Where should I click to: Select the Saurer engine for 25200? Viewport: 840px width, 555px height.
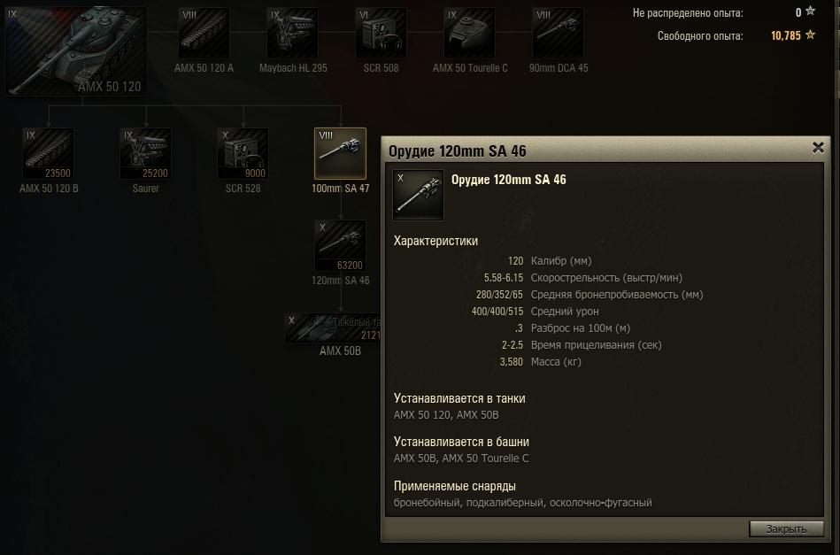146,153
